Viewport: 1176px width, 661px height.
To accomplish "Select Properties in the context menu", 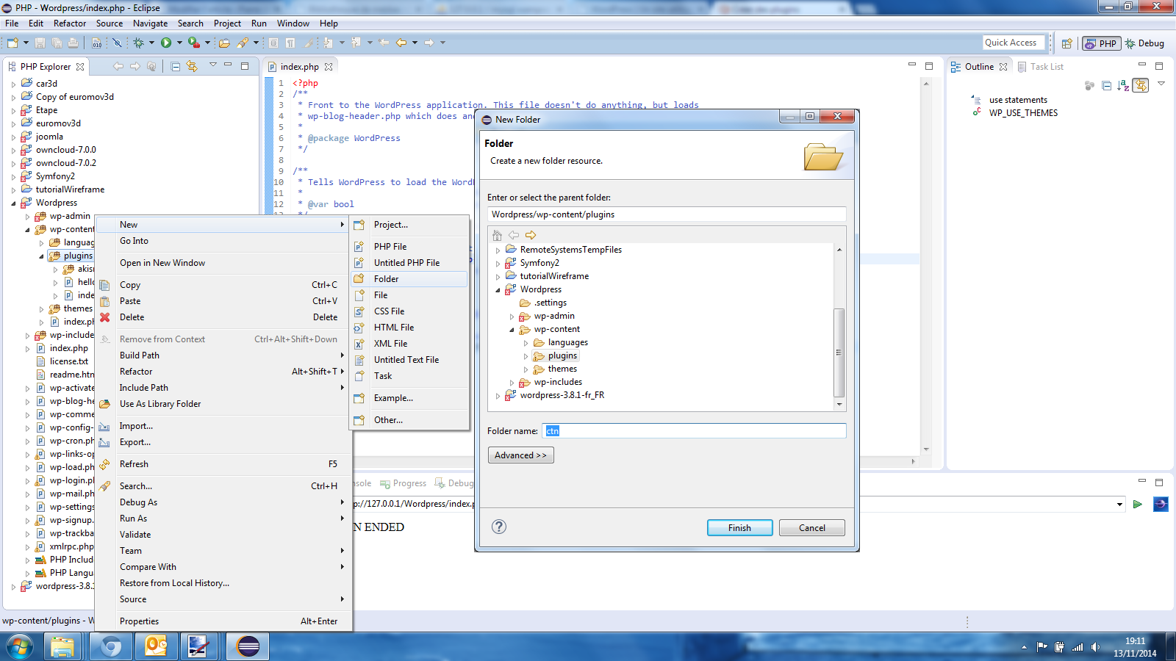I will [x=224, y=621].
